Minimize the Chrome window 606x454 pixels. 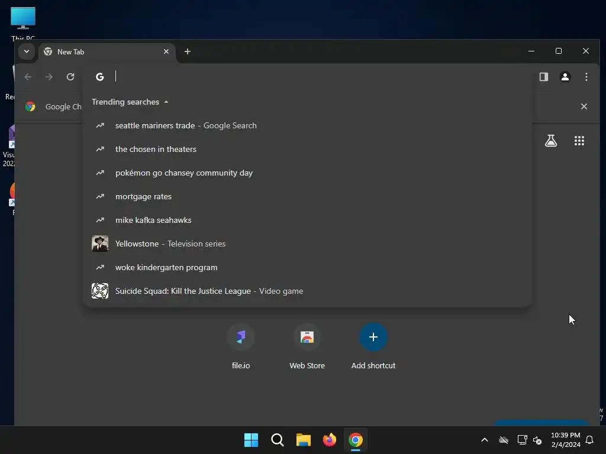point(531,51)
